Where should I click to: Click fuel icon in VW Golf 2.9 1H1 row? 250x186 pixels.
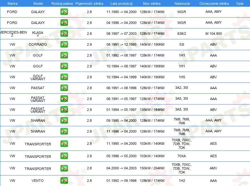[x=64, y=66]
